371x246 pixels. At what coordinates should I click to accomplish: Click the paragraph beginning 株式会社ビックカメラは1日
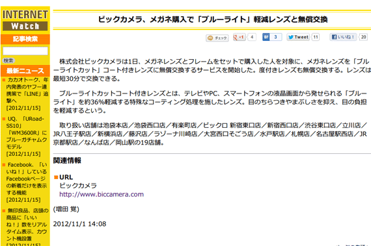[x=212, y=70]
